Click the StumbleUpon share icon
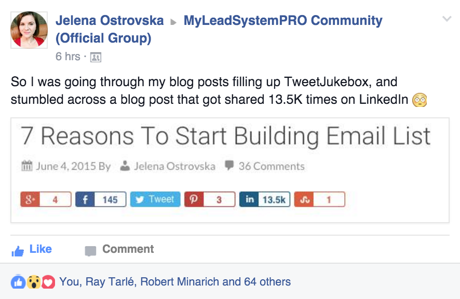The image size is (460, 299). click(x=304, y=199)
